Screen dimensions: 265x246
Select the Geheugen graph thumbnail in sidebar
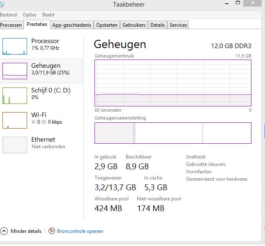15,71
